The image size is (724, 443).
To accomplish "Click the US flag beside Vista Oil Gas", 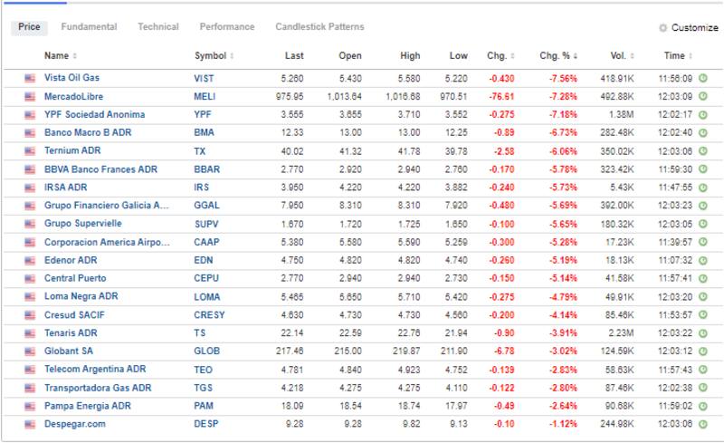I will pyautogui.click(x=29, y=78).
